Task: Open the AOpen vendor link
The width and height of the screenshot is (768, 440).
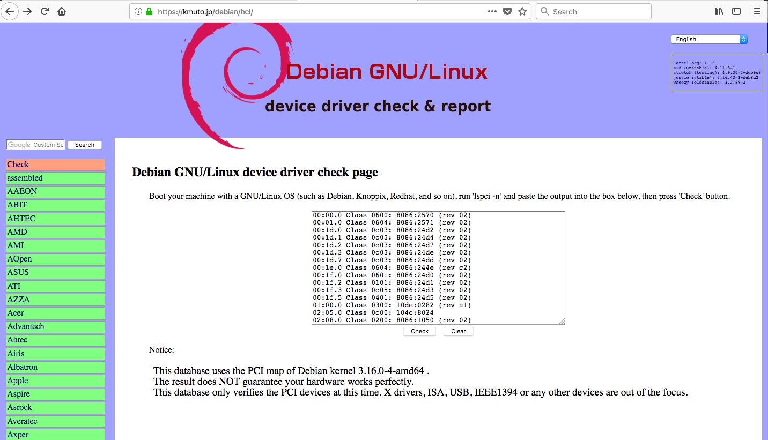Action: tap(55, 259)
